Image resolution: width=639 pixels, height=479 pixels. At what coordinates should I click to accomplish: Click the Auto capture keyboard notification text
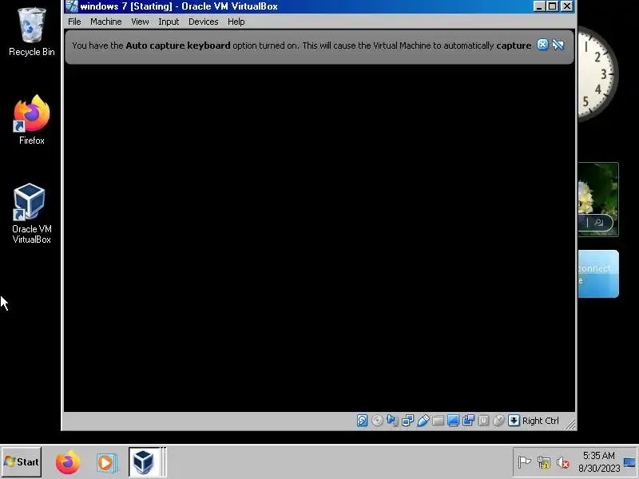point(302,46)
